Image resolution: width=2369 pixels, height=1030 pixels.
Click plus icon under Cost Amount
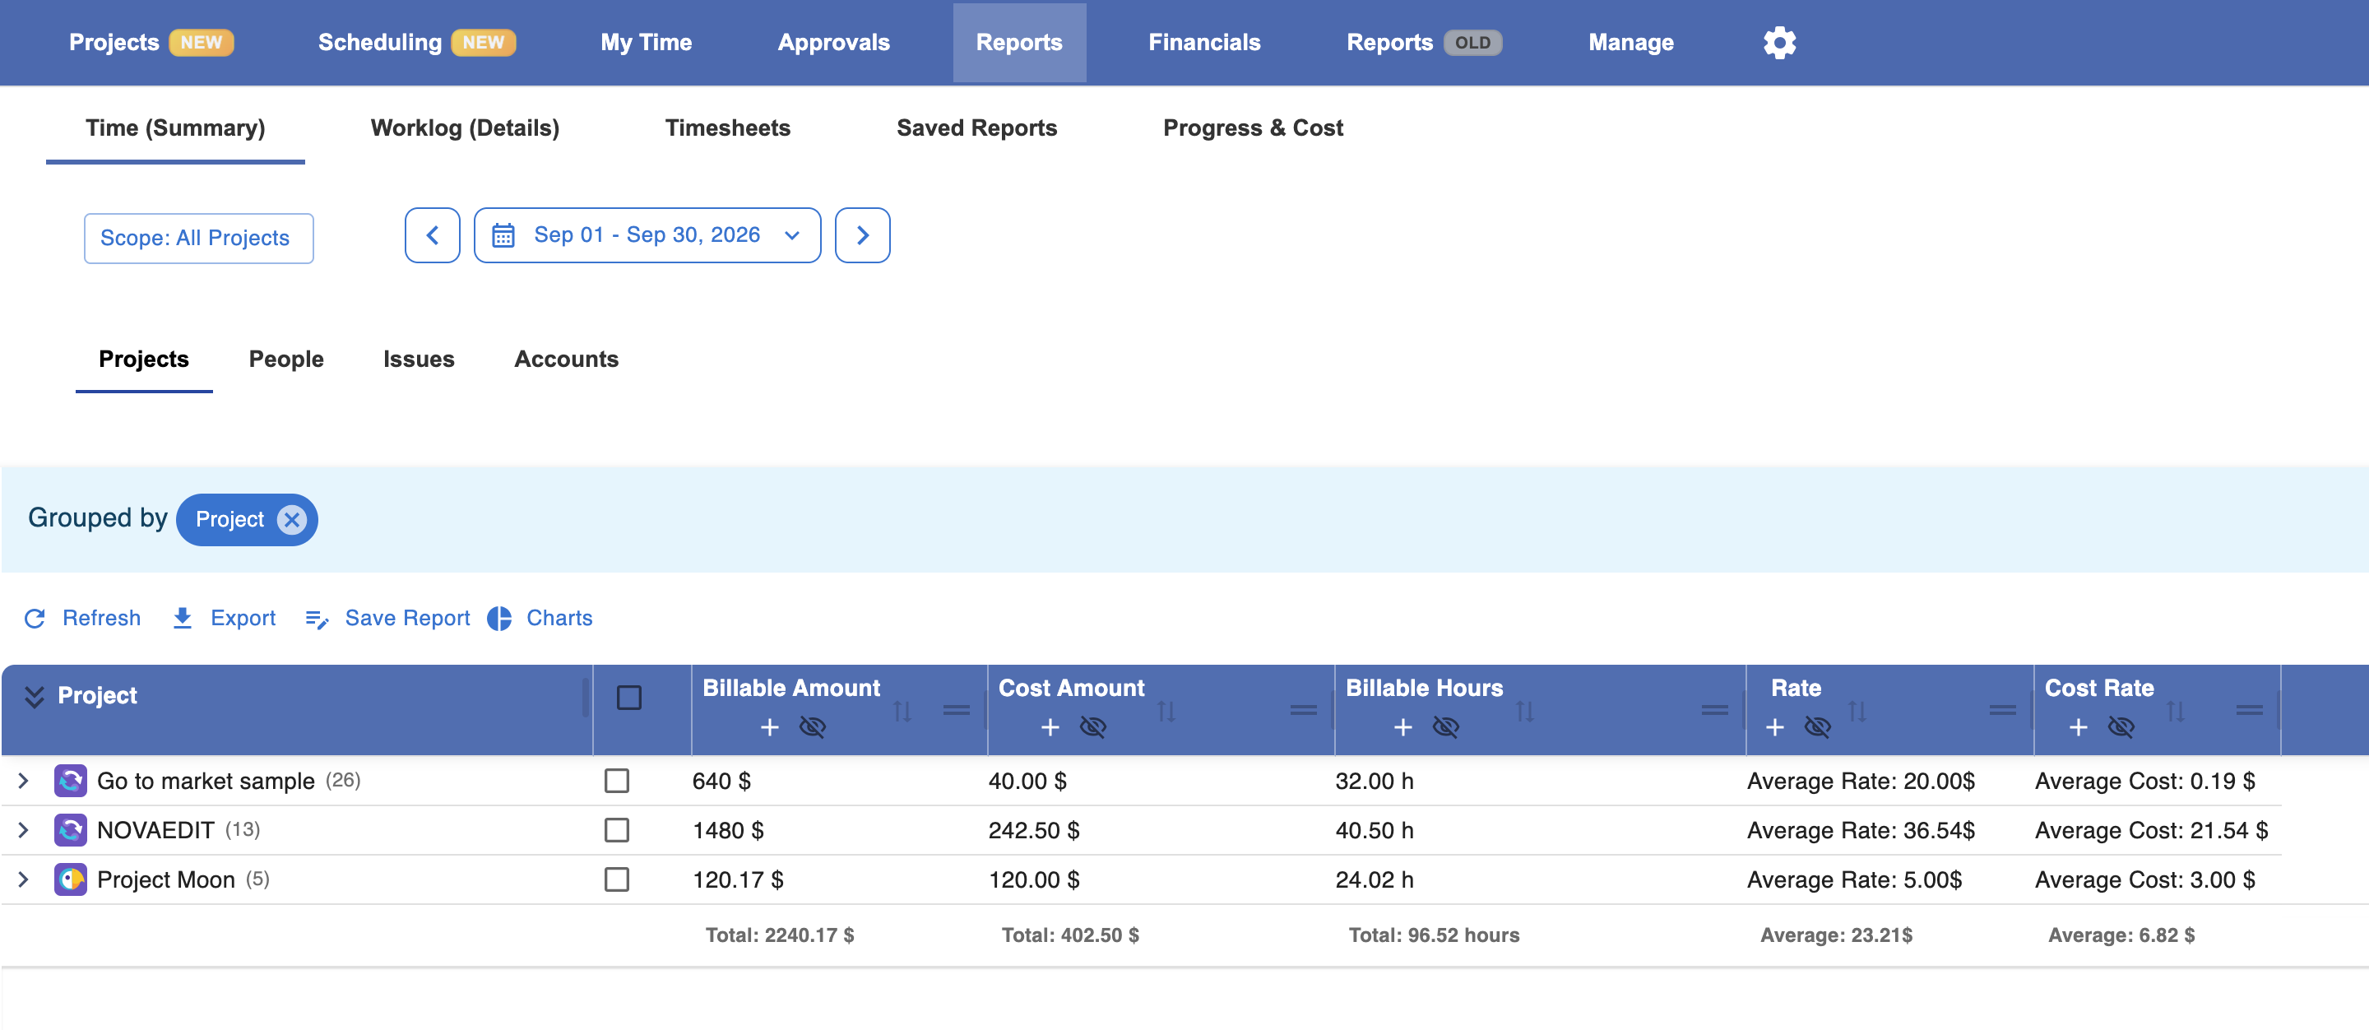click(x=1050, y=727)
